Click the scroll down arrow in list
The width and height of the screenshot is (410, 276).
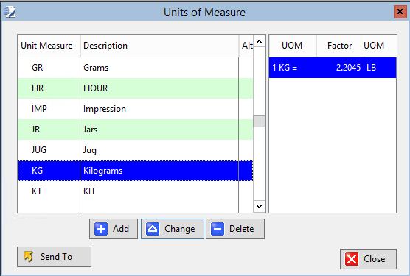pos(259,206)
